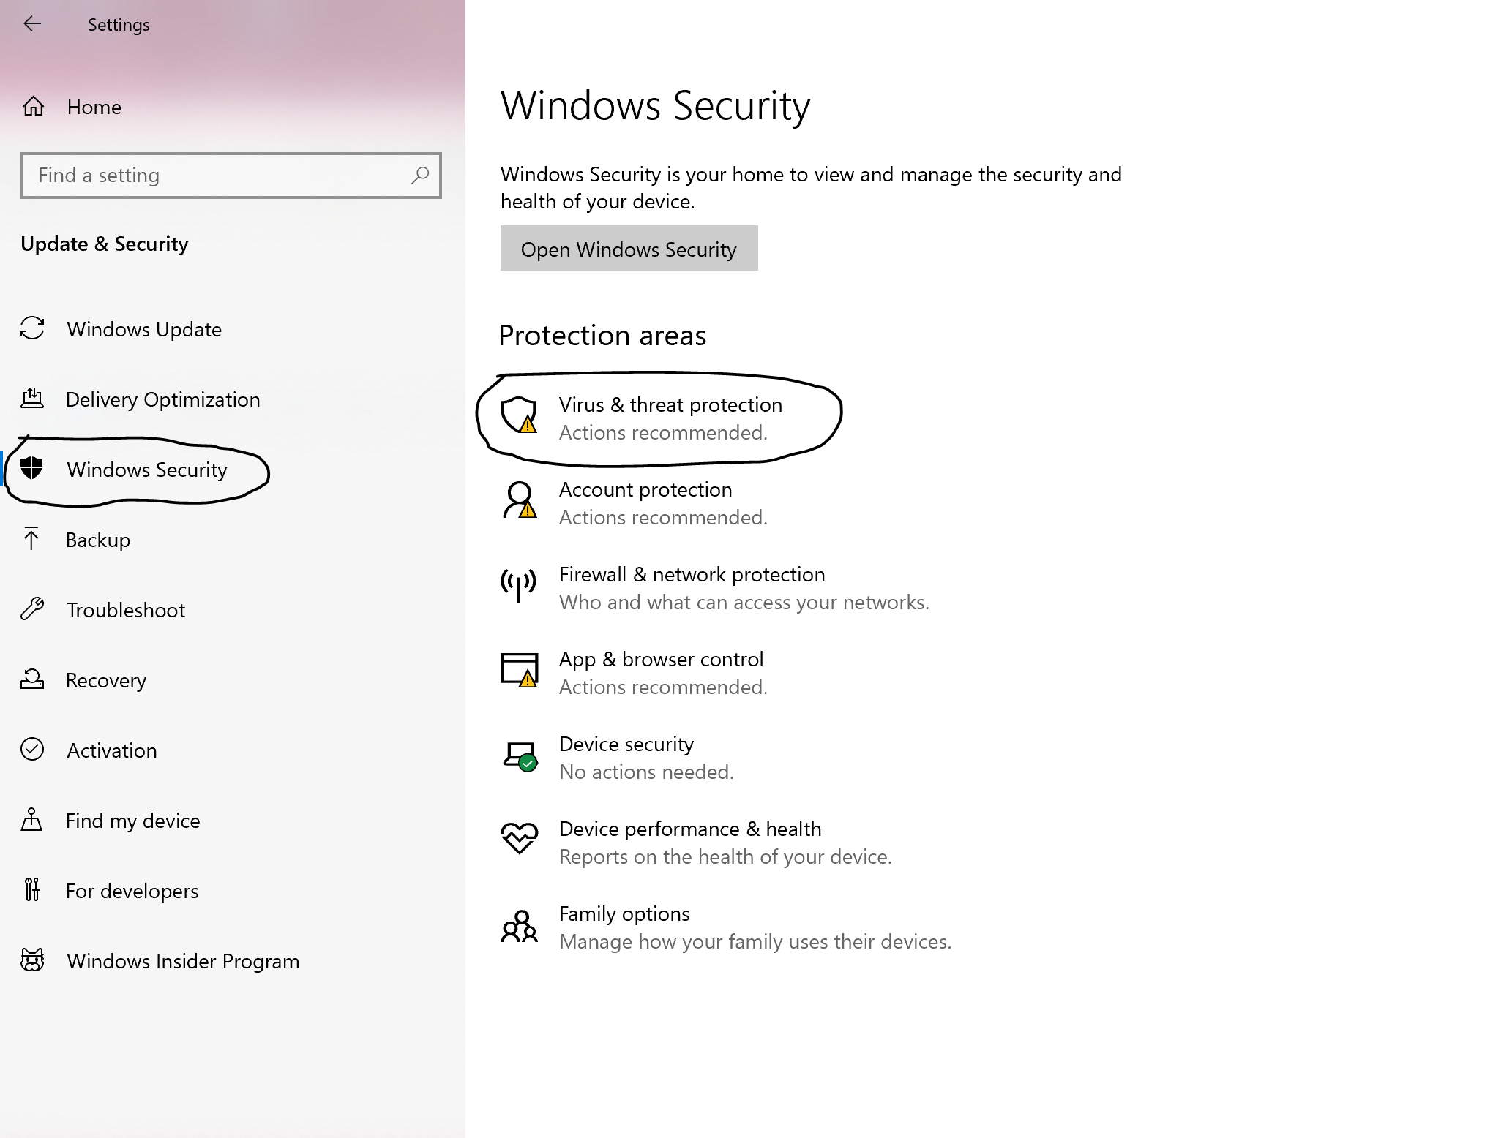
Task: Select the Virus & threat protection shield icon
Action: [x=519, y=415]
